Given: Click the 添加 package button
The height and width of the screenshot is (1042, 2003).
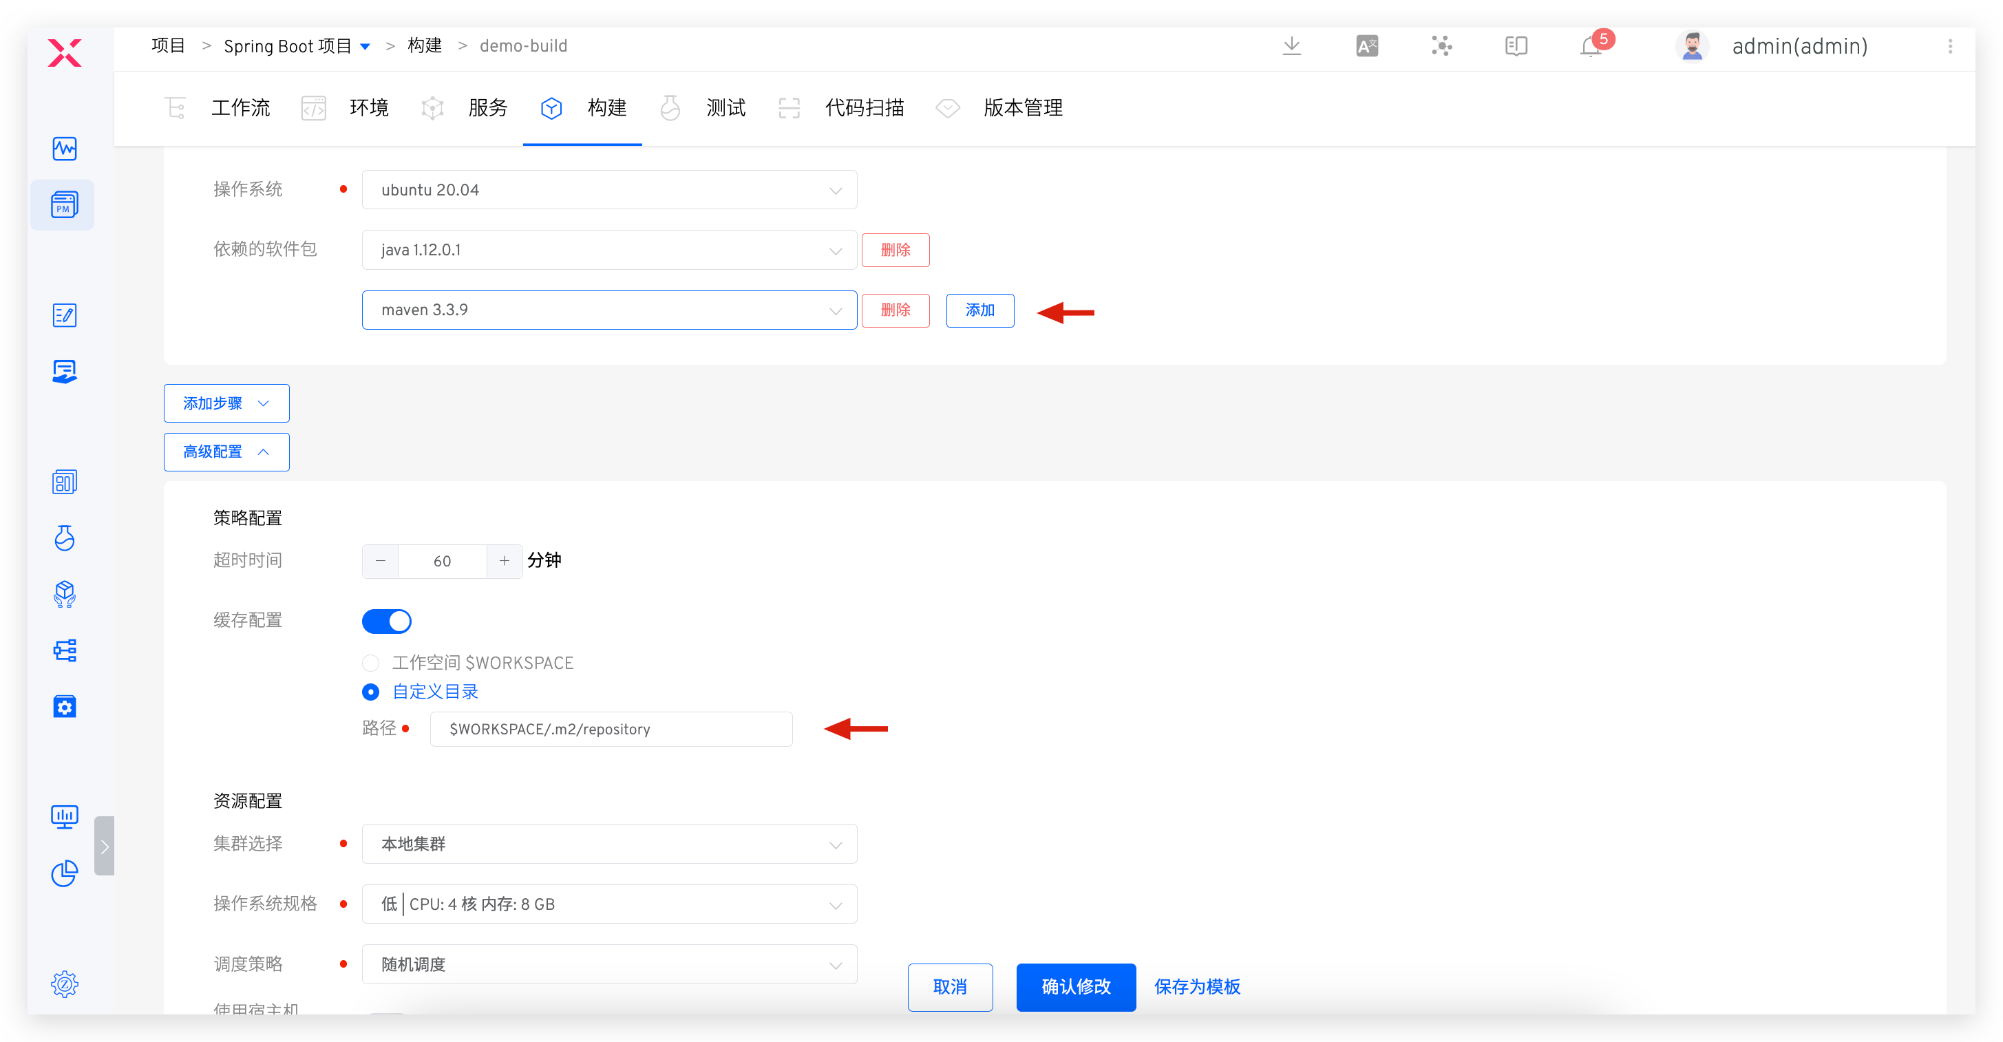Looking at the screenshot, I should tap(979, 310).
